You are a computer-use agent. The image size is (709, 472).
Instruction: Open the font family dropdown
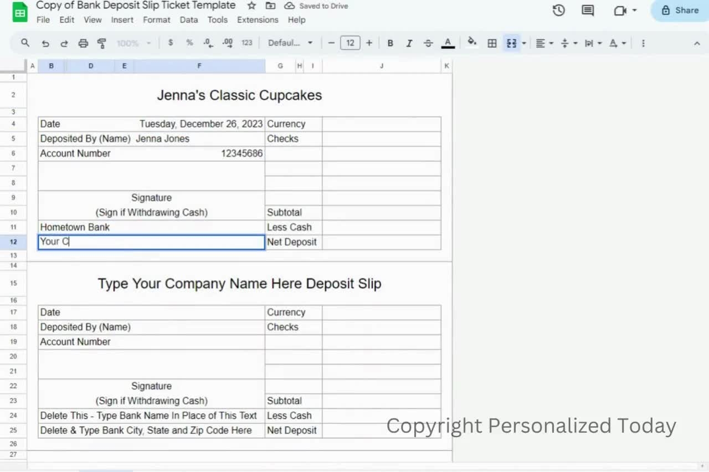point(290,43)
